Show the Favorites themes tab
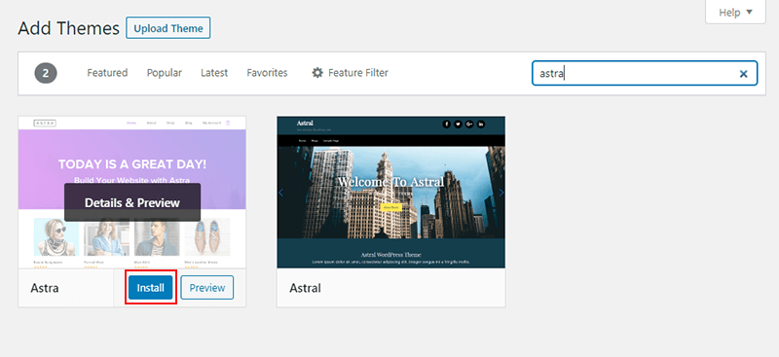The height and width of the screenshot is (357, 779). (x=267, y=73)
